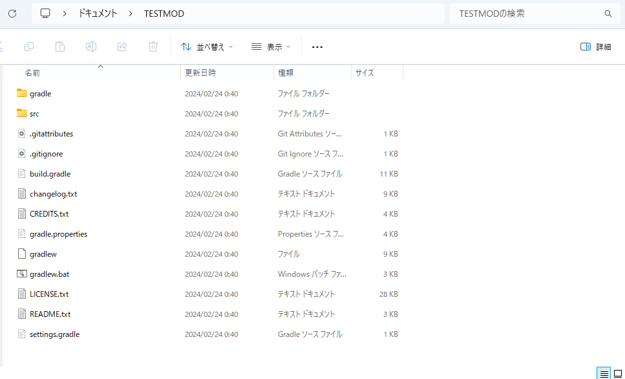This screenshot has width=625, height=379.
Task: Switch to details list view icon
Action: 604,374
